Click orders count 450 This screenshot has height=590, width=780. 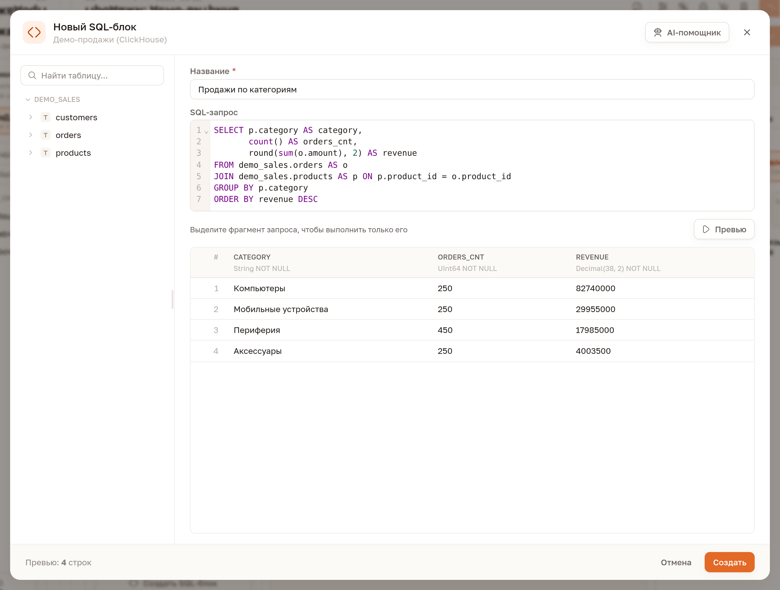click(x=445, y=330)
